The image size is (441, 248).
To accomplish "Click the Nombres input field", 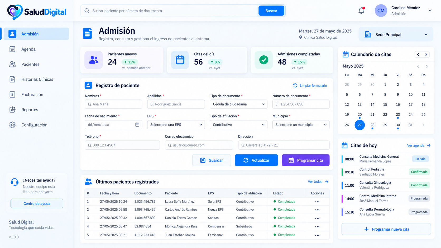I will 113,104.
